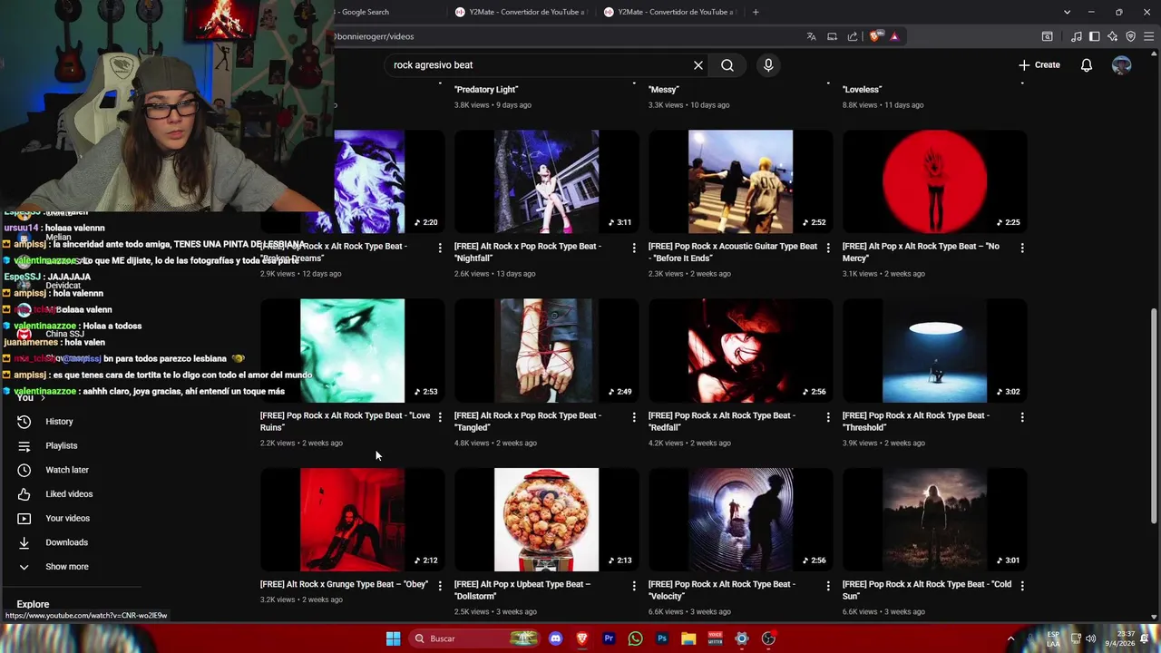Open the options menu for Nightfall video
1161x653 pixels.
634,248
